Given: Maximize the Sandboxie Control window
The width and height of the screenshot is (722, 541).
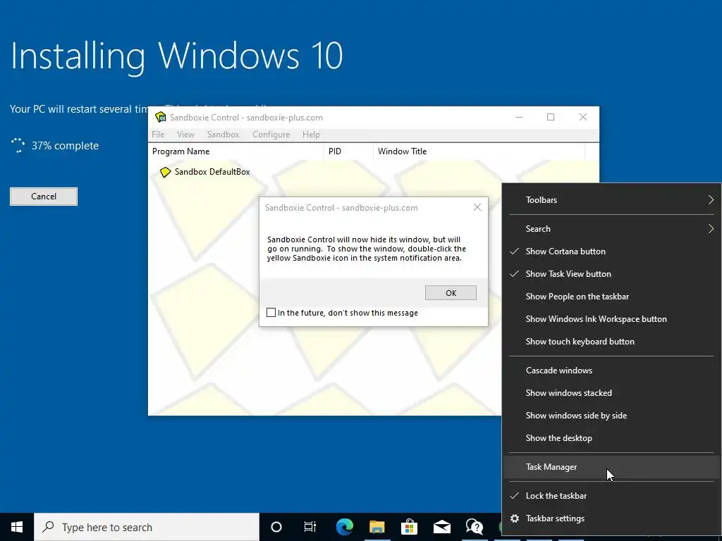Looking at the screenshot, I should (550, 118).
